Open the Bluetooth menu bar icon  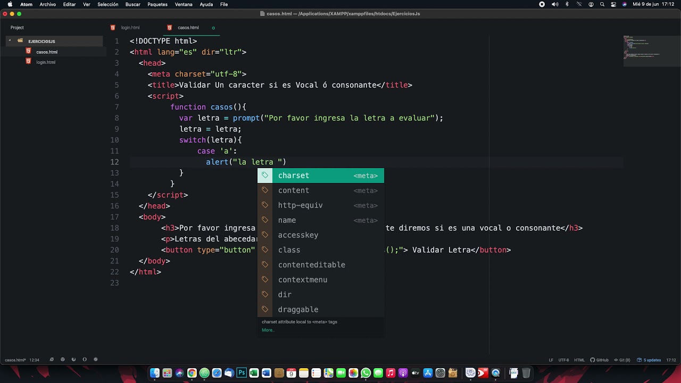[567, 4]
